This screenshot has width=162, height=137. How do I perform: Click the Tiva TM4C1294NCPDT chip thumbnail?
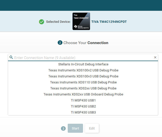point(81,21)
